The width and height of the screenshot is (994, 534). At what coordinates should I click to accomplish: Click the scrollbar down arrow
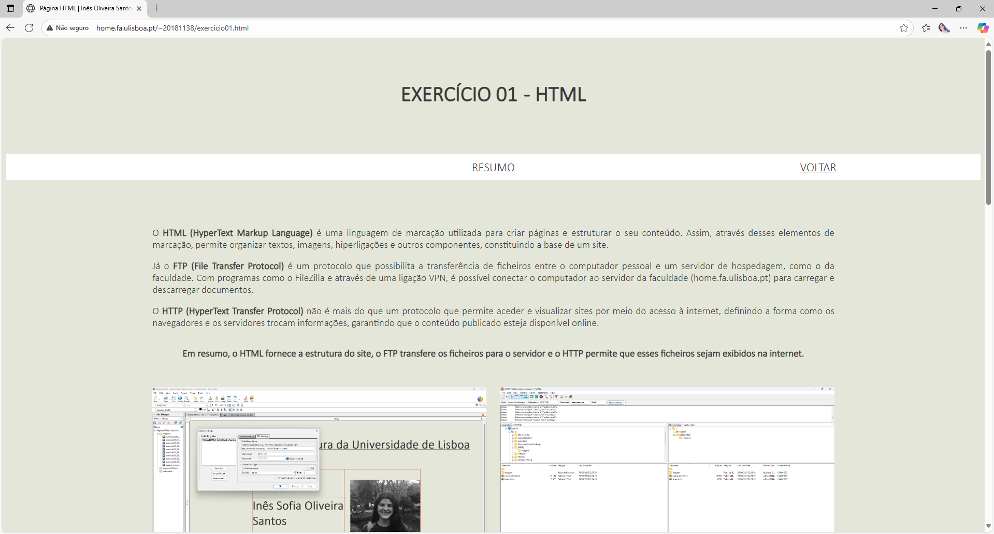coord(988,526)
